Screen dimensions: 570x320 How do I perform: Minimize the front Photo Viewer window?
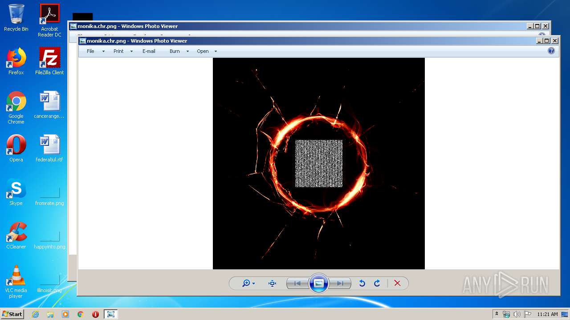539,41
